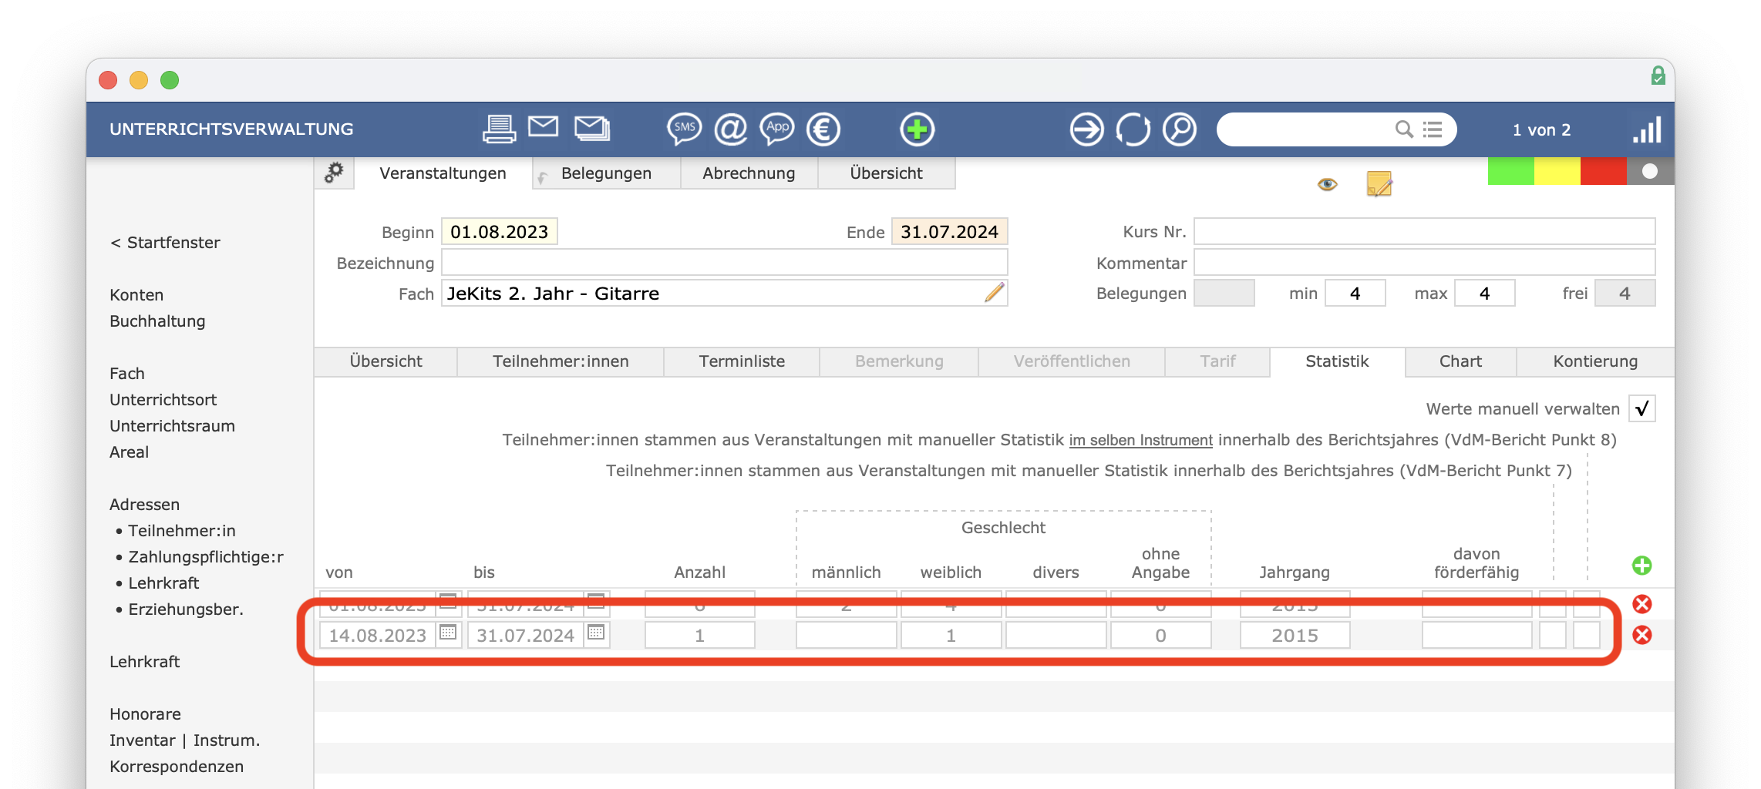The image size is (1761, 789).
Task: Open the Terminliste sub-tab
Action: pos(742,361)
